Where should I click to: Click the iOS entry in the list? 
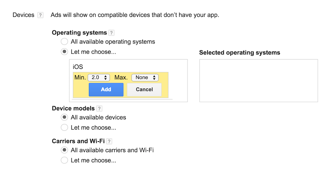point(78,67)
